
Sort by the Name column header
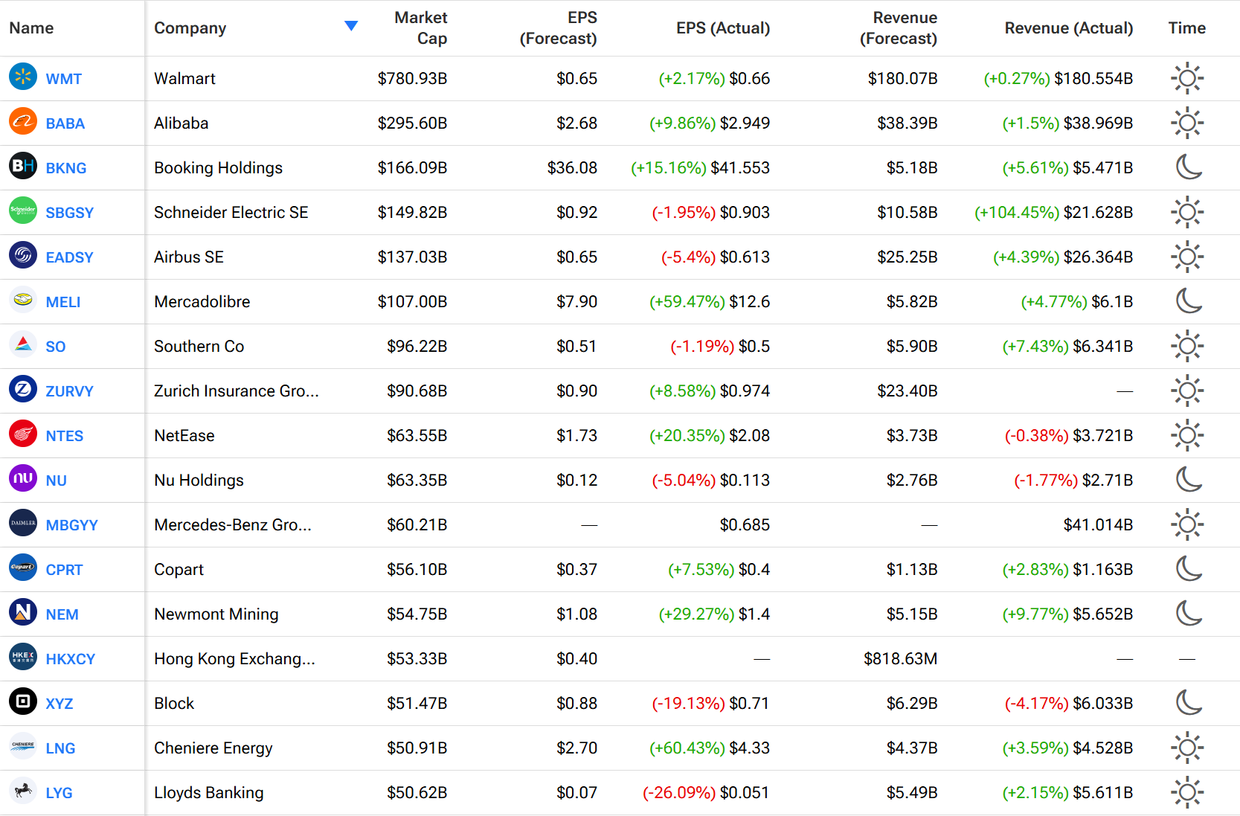(x=31, y=28)
